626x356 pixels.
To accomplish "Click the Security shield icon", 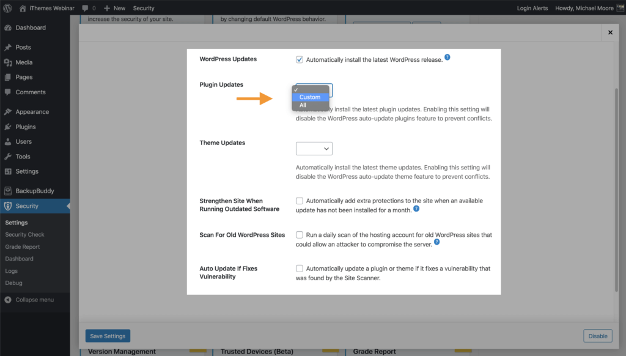I will pos(8,206).
